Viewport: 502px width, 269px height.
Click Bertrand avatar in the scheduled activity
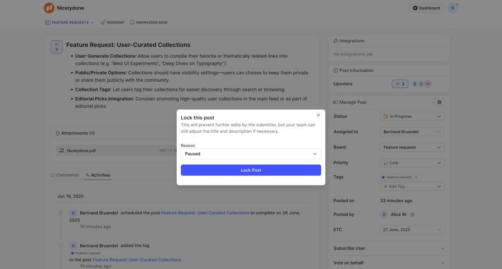[73, 213]
